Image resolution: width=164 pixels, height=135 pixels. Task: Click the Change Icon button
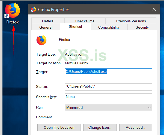pos(100,127)
